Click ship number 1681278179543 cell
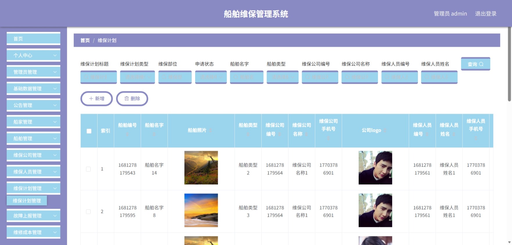Viewport: 512px width, 245px height. pyautogui.click(x=127, y=169)
